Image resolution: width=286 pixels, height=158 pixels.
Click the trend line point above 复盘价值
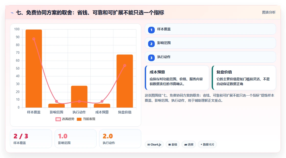click(125, 65)
